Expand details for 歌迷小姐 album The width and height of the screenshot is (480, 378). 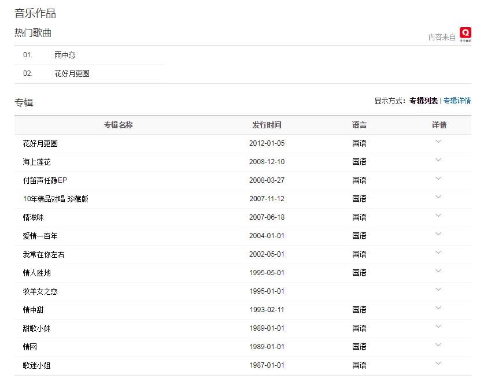[438, 364]
